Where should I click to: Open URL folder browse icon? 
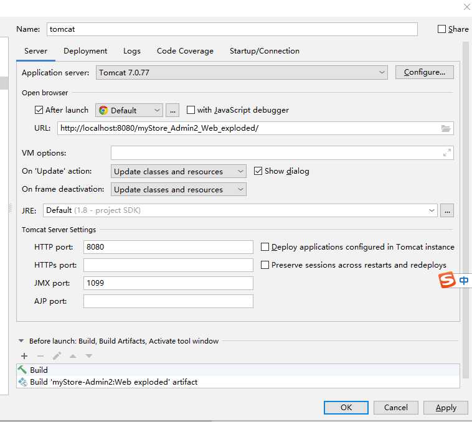[445, 128]
